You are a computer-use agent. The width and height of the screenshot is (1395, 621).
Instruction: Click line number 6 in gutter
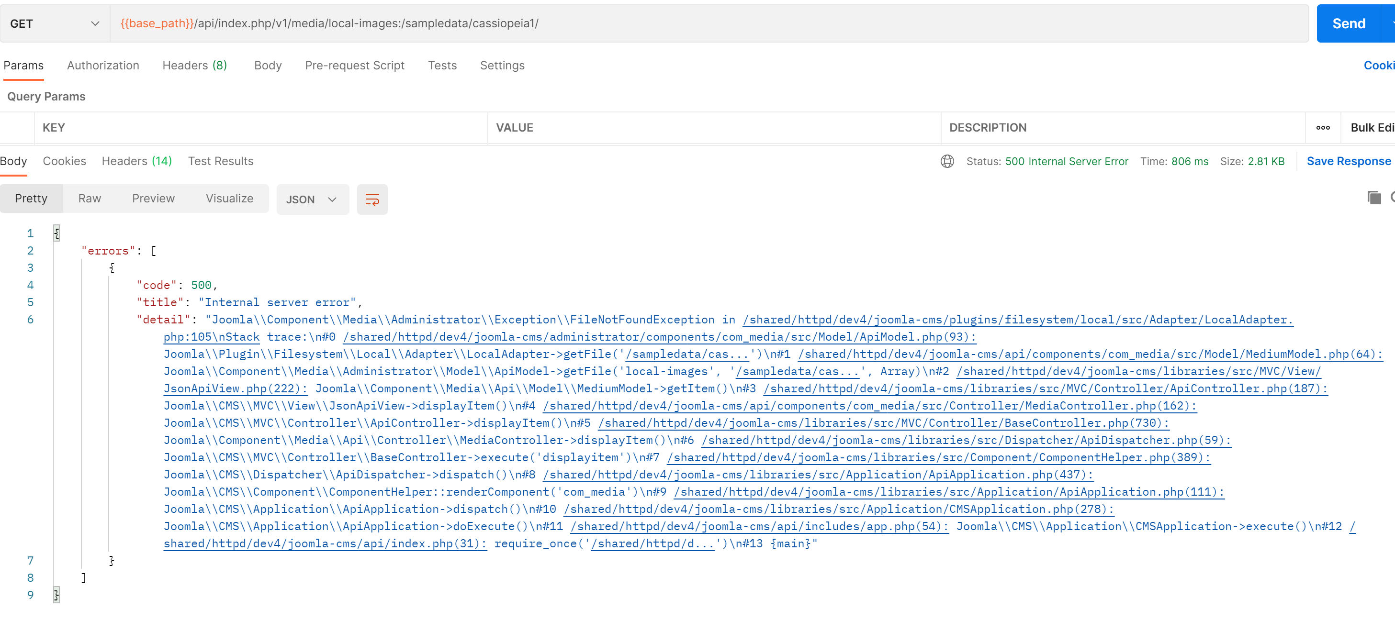point(30,320)
